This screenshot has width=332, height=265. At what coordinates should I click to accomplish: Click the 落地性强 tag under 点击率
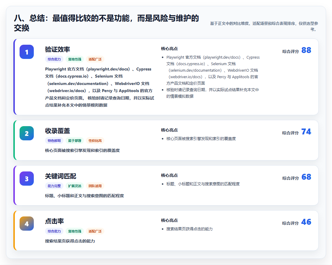(74, 231)
